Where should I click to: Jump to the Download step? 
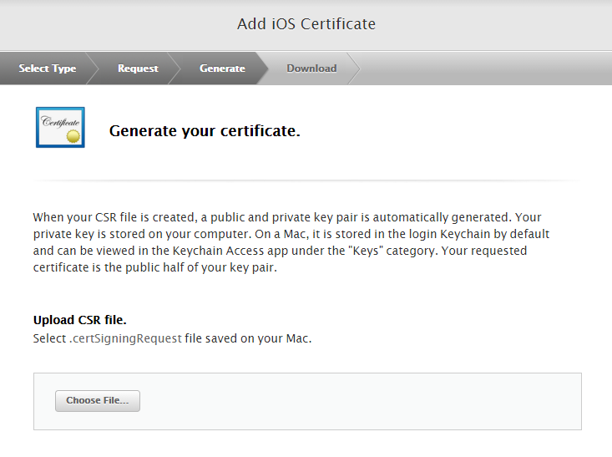311,69
